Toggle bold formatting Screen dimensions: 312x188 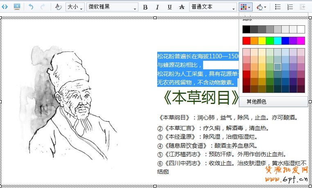tap(145, 7)
